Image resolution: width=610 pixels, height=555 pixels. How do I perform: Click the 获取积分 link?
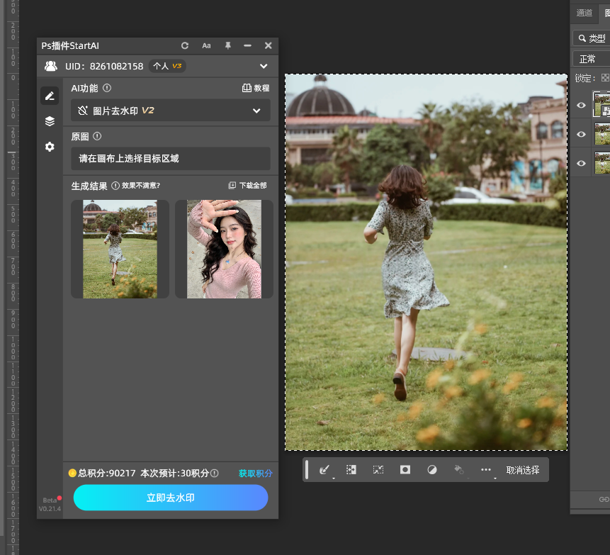(255, 473)
